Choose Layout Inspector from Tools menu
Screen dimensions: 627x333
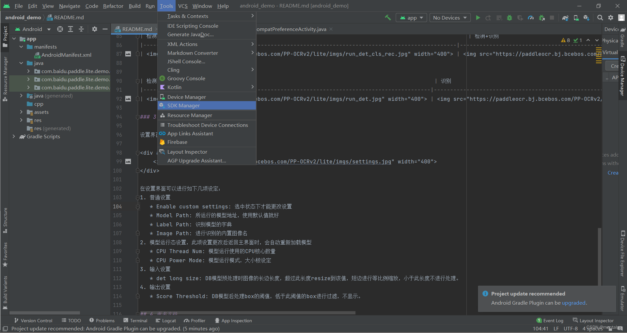coord(207,152)
